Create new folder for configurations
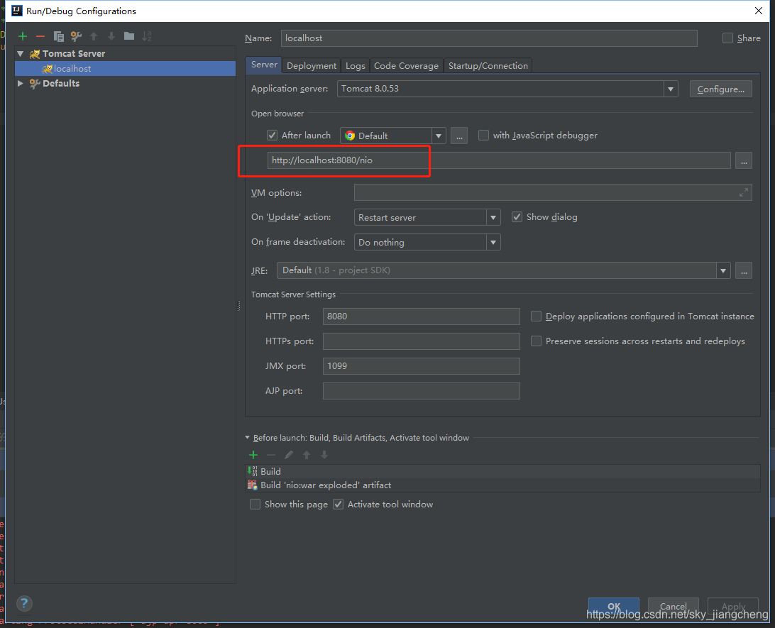Screen dimensions: 775x628 point(129,36)
